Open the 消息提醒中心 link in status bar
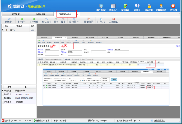This screenshot has width=182, height=124. coord(159,121)
